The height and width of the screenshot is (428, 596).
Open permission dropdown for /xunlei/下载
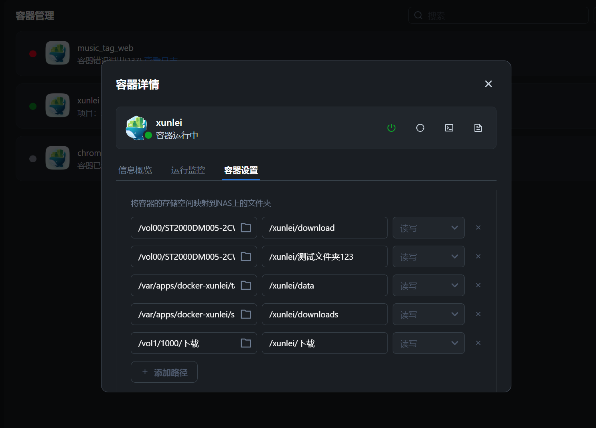[x=429, y=343]
